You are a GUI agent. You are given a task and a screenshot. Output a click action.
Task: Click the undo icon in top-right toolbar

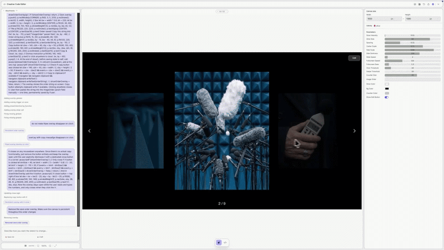(x=424, y=4)
